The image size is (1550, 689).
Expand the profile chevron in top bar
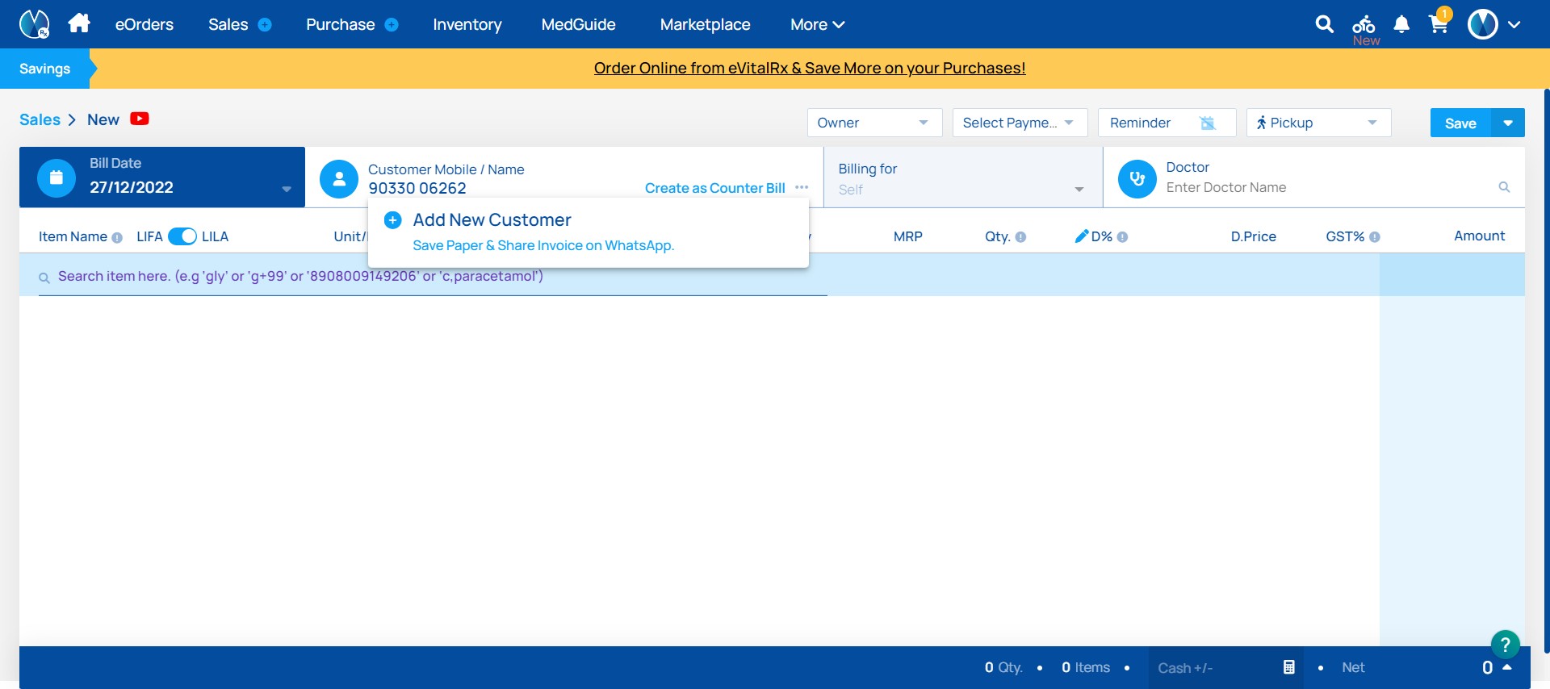click(x=1514, y=25)
